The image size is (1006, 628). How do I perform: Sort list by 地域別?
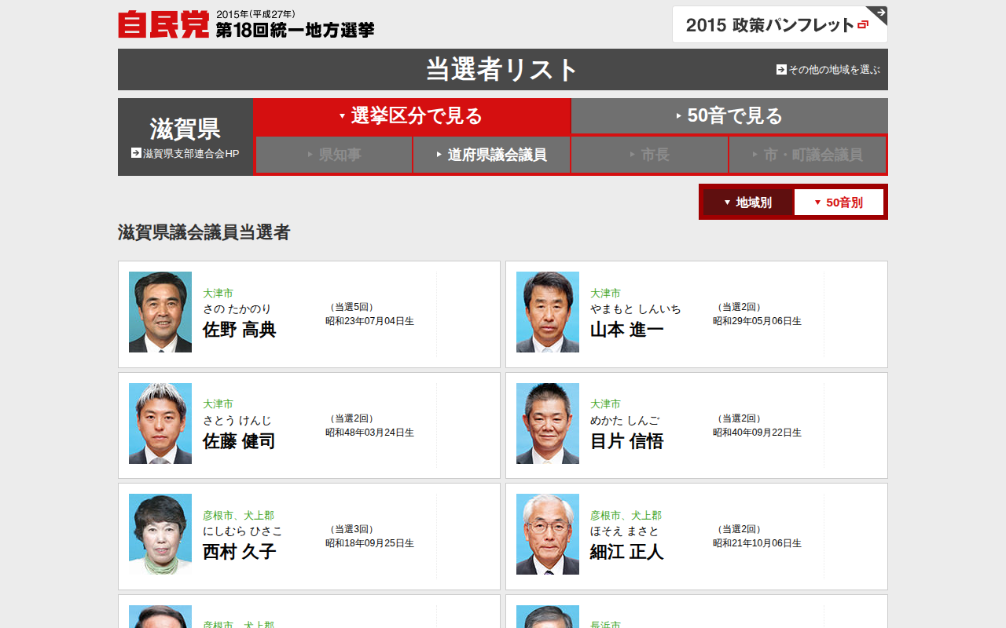747,203
